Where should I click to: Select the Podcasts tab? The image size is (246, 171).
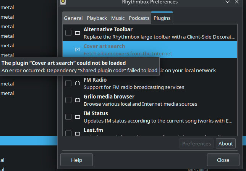139,18
